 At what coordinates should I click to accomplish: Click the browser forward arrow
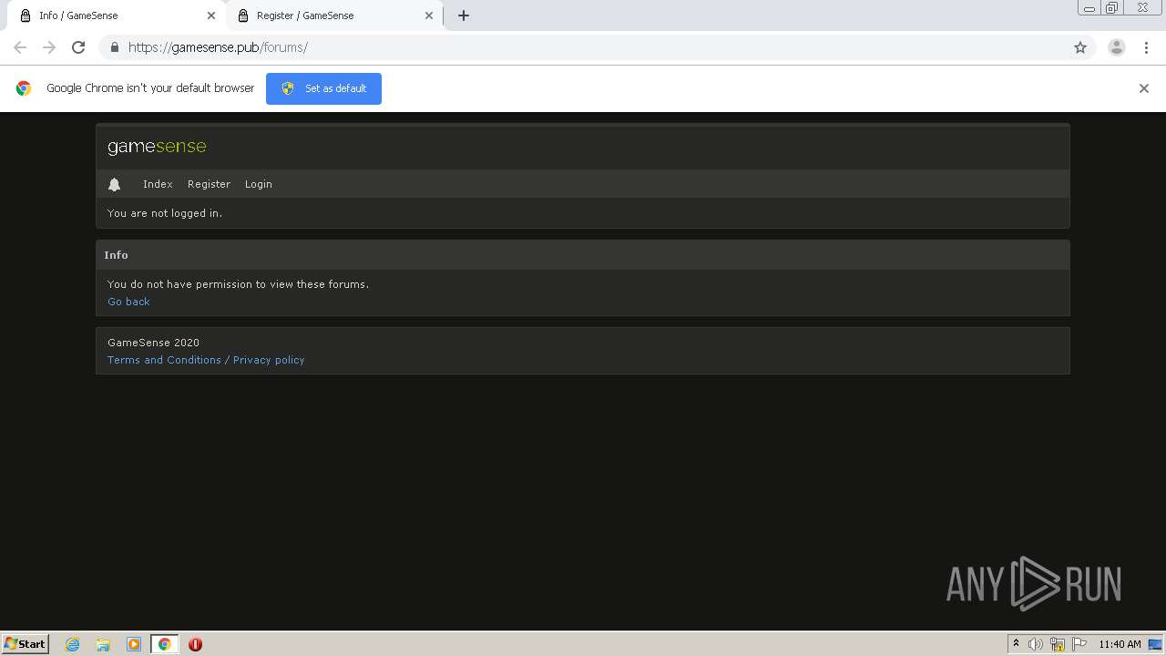tap(49, 47)
